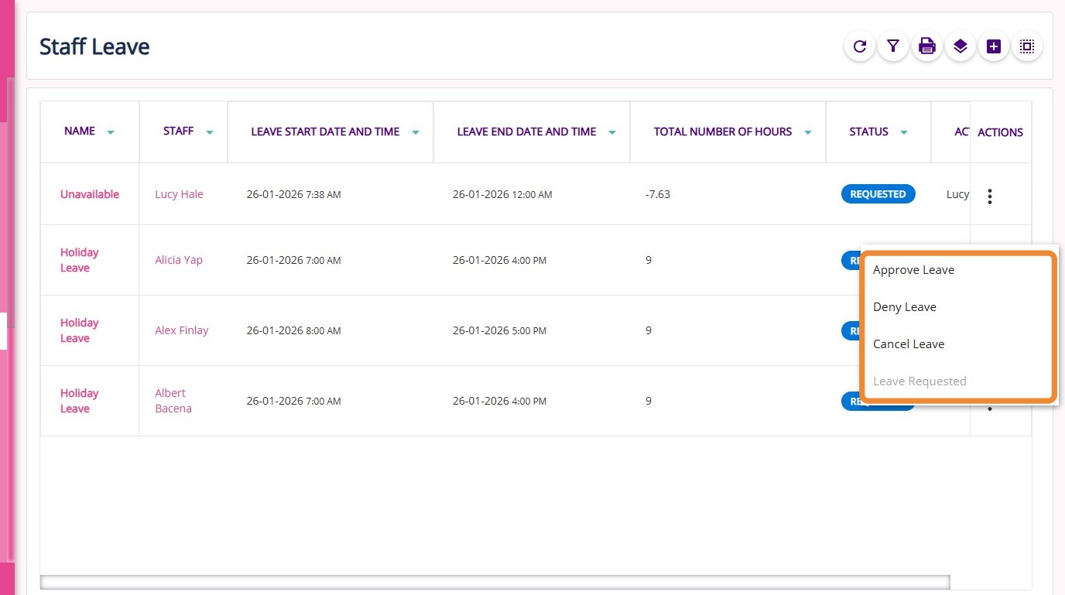Choose Deny Leave in the menu
1065x595 pixels.
tap(904, 307)
